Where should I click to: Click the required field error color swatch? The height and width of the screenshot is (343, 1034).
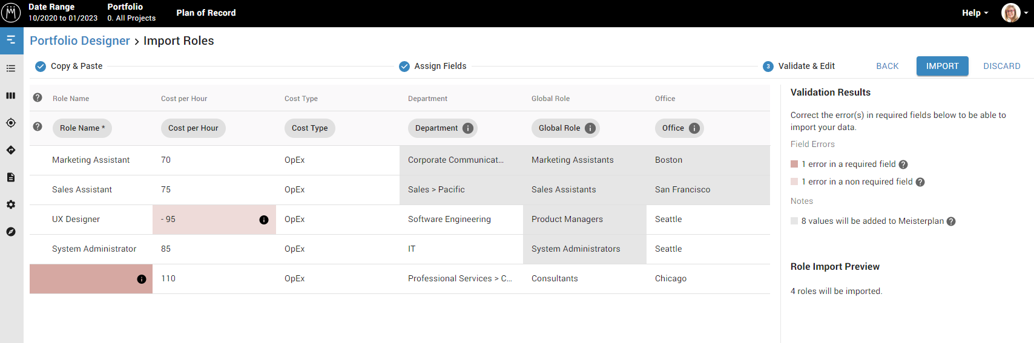tap(794, 164)
